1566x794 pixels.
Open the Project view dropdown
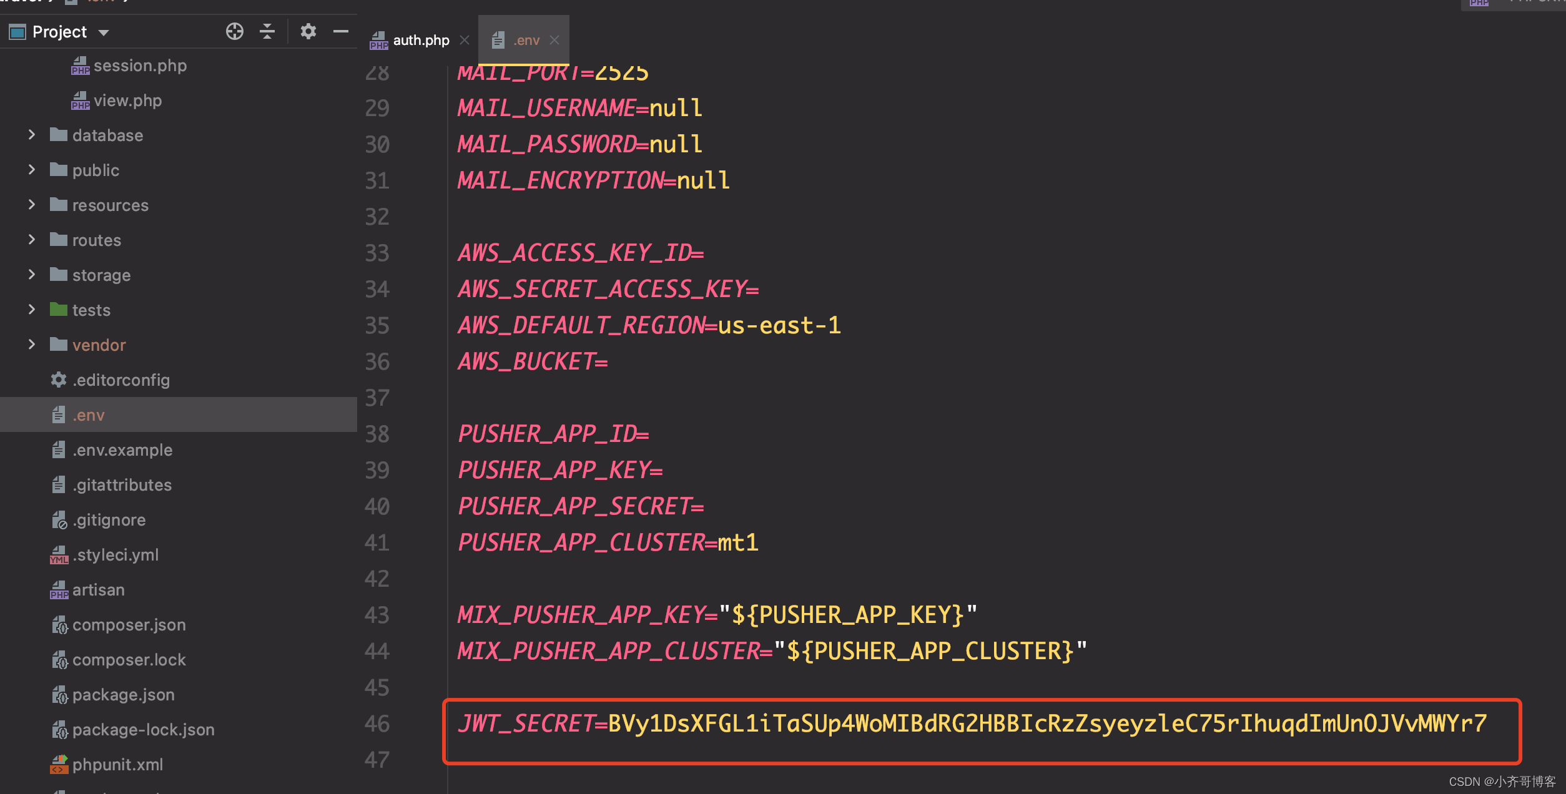pyautogui.click(x=104, y=31)
